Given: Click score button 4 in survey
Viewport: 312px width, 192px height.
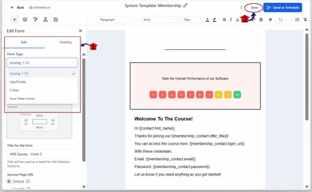Looking at the screenshot, I should click(181, 95).
